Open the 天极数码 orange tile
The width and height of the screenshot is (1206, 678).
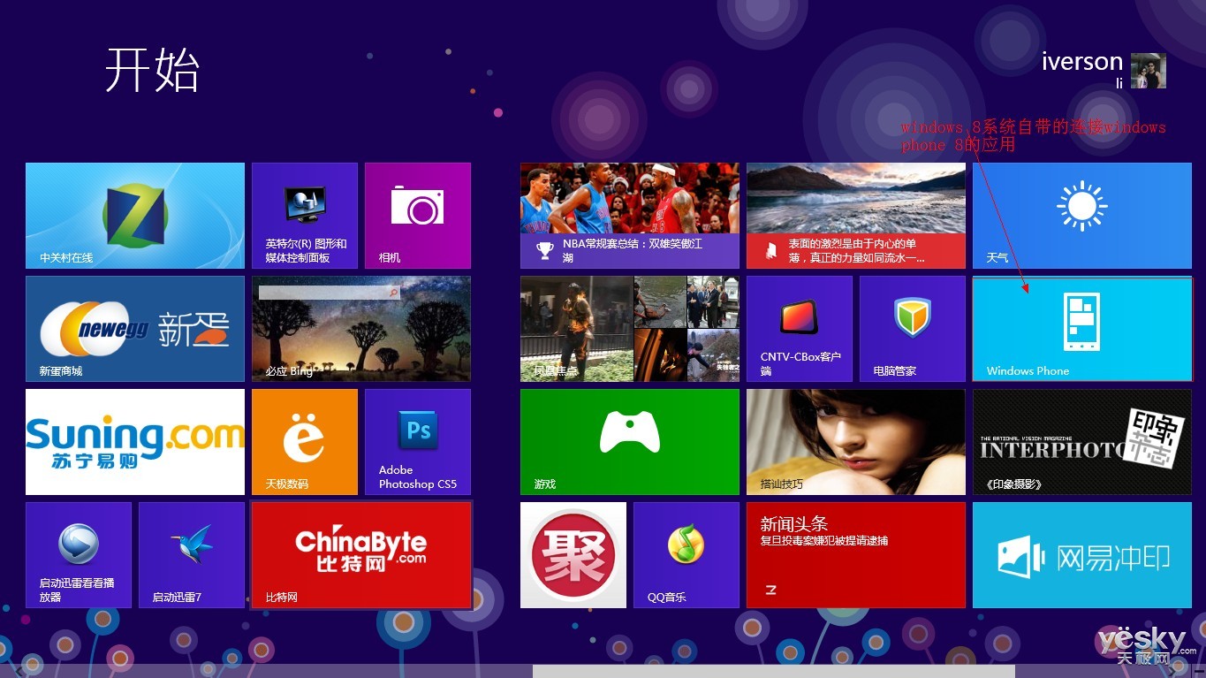coord(305,442)
